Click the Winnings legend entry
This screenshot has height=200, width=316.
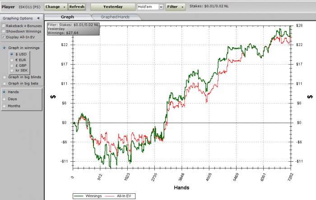(88, 196)
